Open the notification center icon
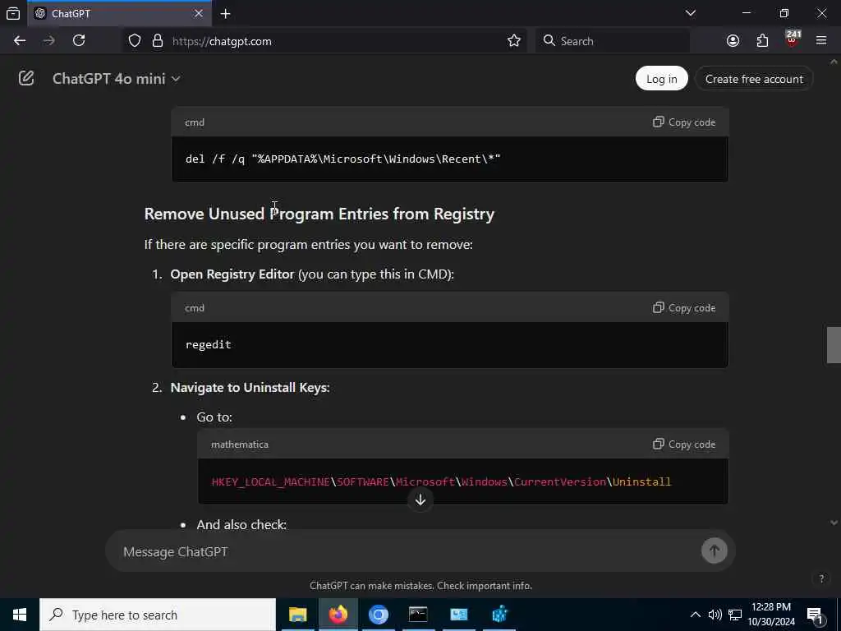Viewport: 841px width, 631px height. 816,615
